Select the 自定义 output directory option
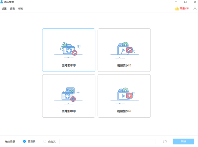 [x=45, y=141]
